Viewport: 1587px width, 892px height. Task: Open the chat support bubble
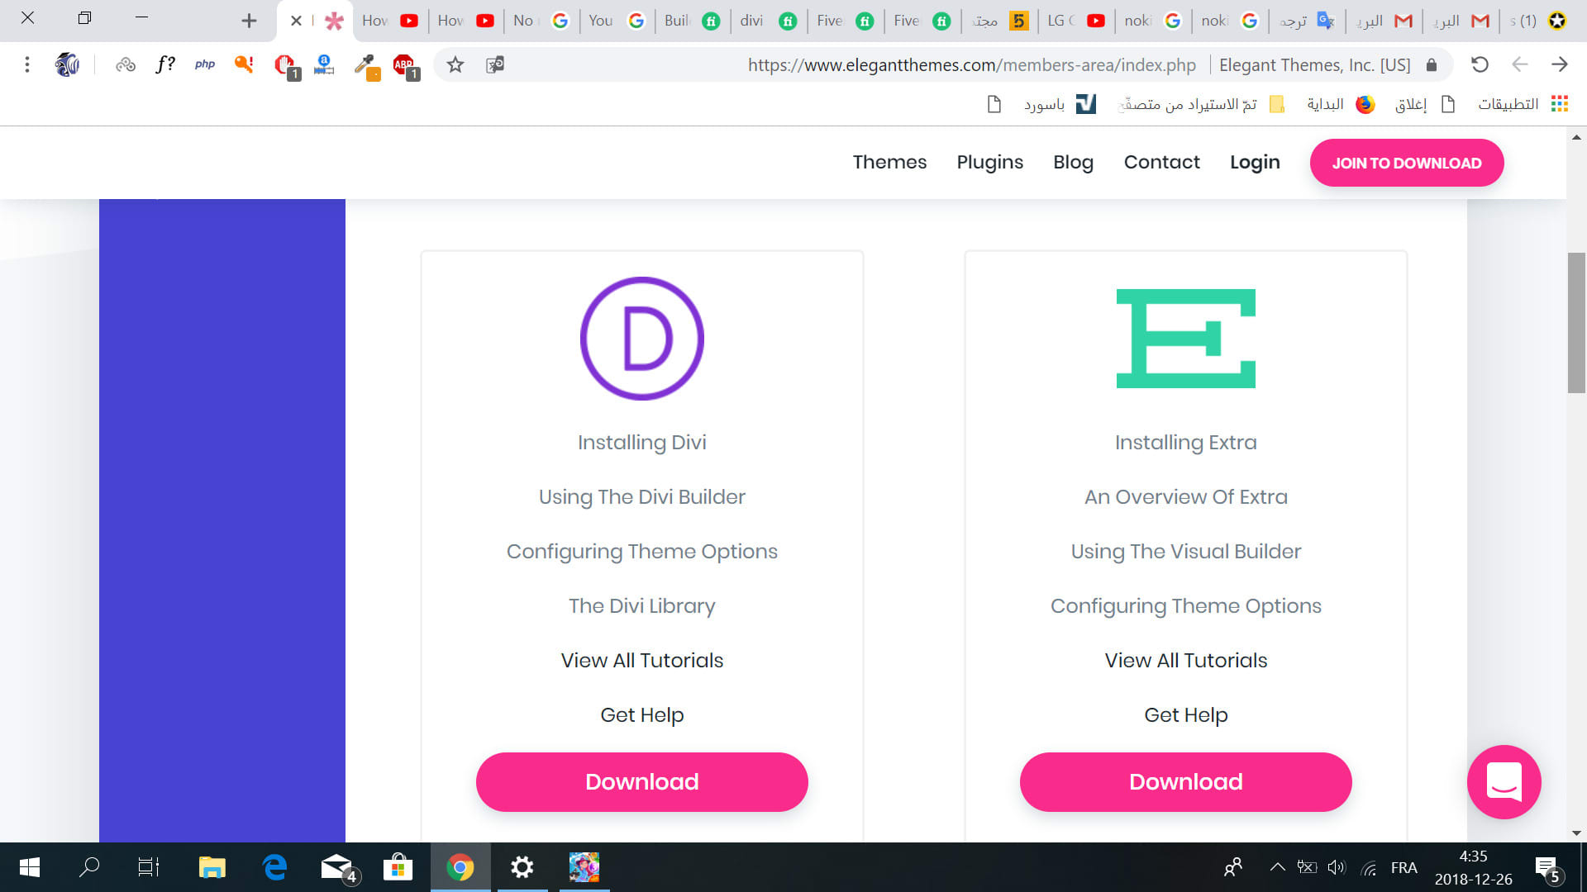click(x=1504, y=781)
